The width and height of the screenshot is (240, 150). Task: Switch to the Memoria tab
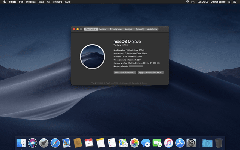tap(129, 29)
